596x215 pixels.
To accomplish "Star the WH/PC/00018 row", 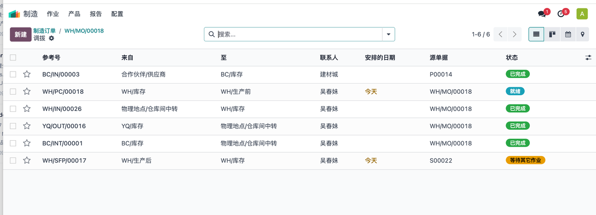I will (x=27, y=91).
